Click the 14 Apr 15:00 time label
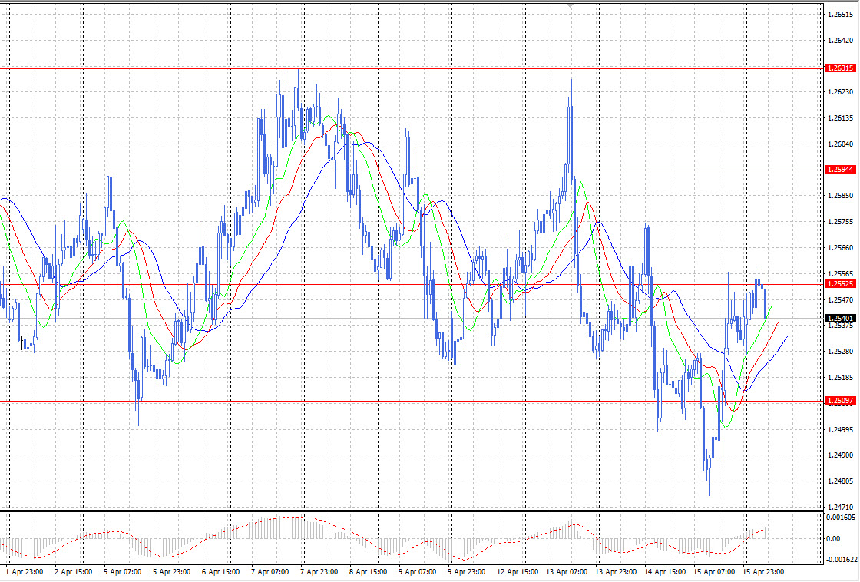This screenshot has height=582, width=860. [665, 571]
